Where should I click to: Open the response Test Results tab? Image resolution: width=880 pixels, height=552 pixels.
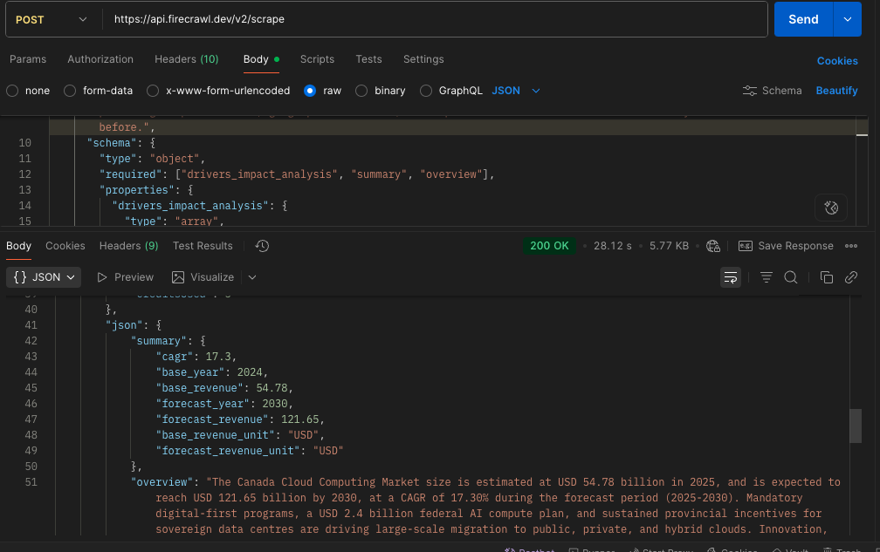click(x=203, y=246)
